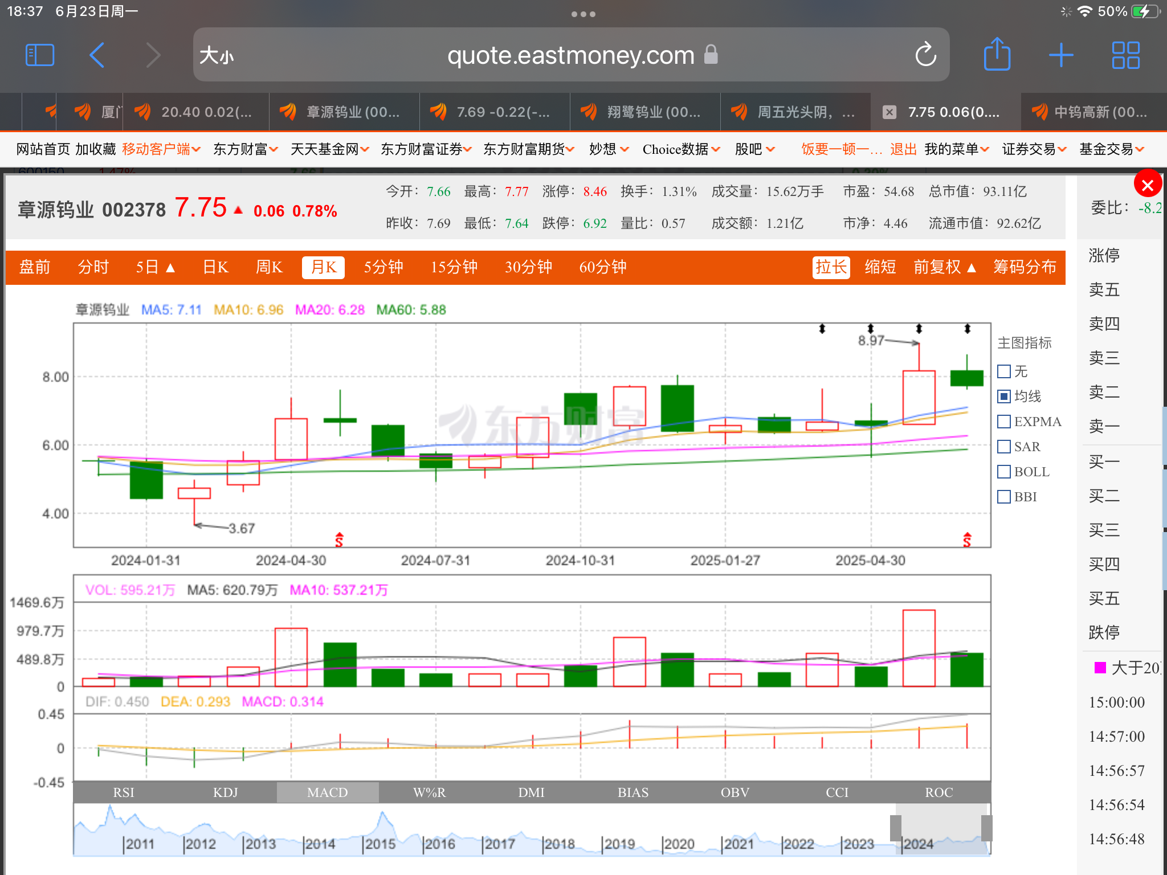
Task: Click 拉长 to stretch chart
Action: coord(831,267)
